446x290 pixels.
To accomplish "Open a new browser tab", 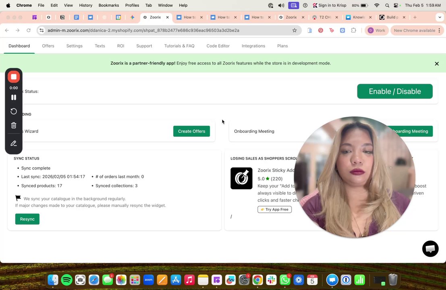I will pyautogui.click(x=415, y=17).
